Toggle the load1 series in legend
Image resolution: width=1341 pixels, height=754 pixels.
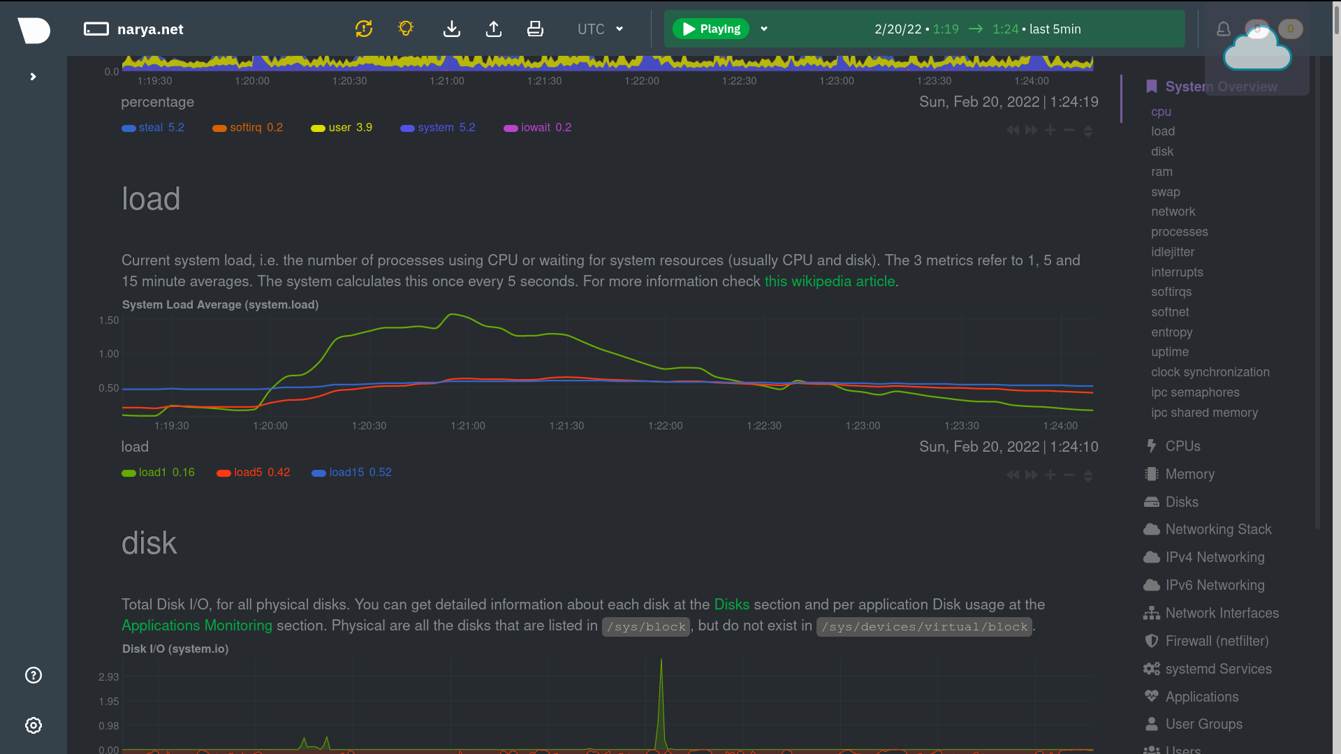pyautogui.click(x=152, y=473)
